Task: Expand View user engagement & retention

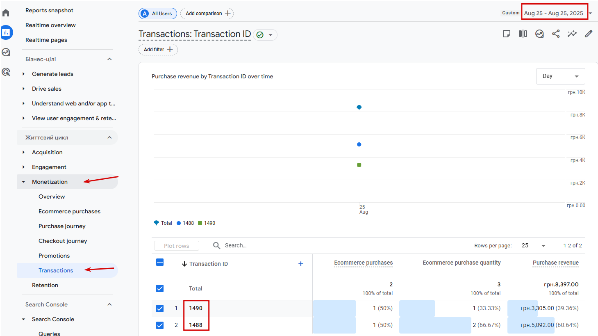Action: pos(23,118)
